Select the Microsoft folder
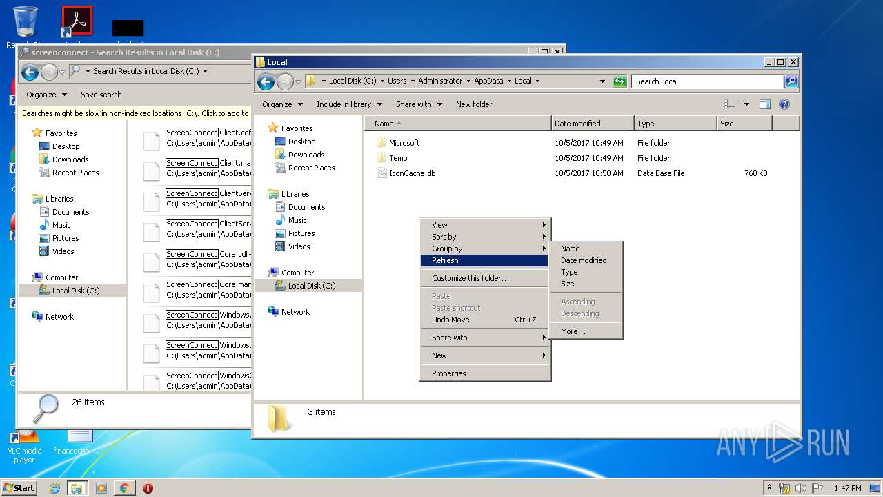The width and height of the screenshot is (883, 497). click(404, 143)
